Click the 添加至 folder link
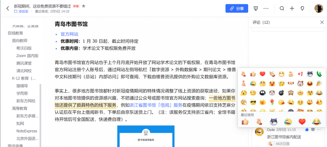 click(21, 11)
